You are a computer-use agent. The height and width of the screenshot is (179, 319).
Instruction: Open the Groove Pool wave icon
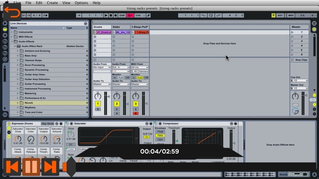tap(5, 115)
